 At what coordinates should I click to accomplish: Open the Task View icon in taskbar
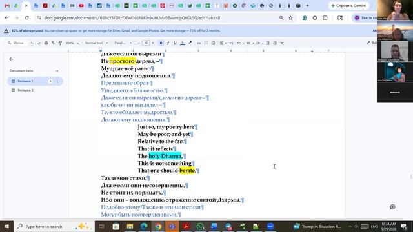[x=101, y=226]
